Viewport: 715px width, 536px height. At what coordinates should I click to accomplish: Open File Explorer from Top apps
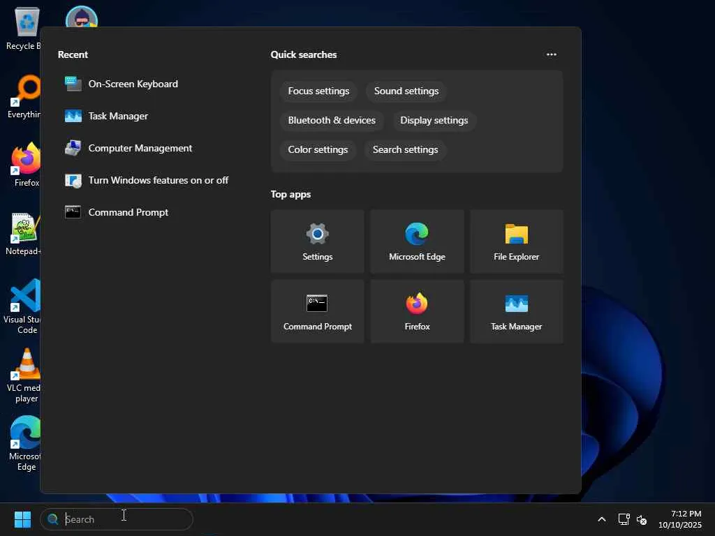[x=516, y=241]
